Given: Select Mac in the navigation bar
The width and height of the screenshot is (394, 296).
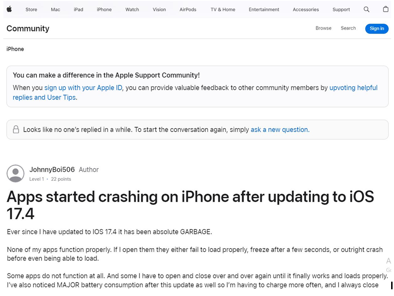Looking at the screenshot, I should pyautogui.click(x=55, y=10).
